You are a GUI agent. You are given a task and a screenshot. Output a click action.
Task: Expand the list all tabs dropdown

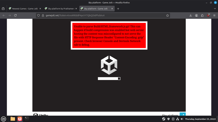tap(215, 9)
